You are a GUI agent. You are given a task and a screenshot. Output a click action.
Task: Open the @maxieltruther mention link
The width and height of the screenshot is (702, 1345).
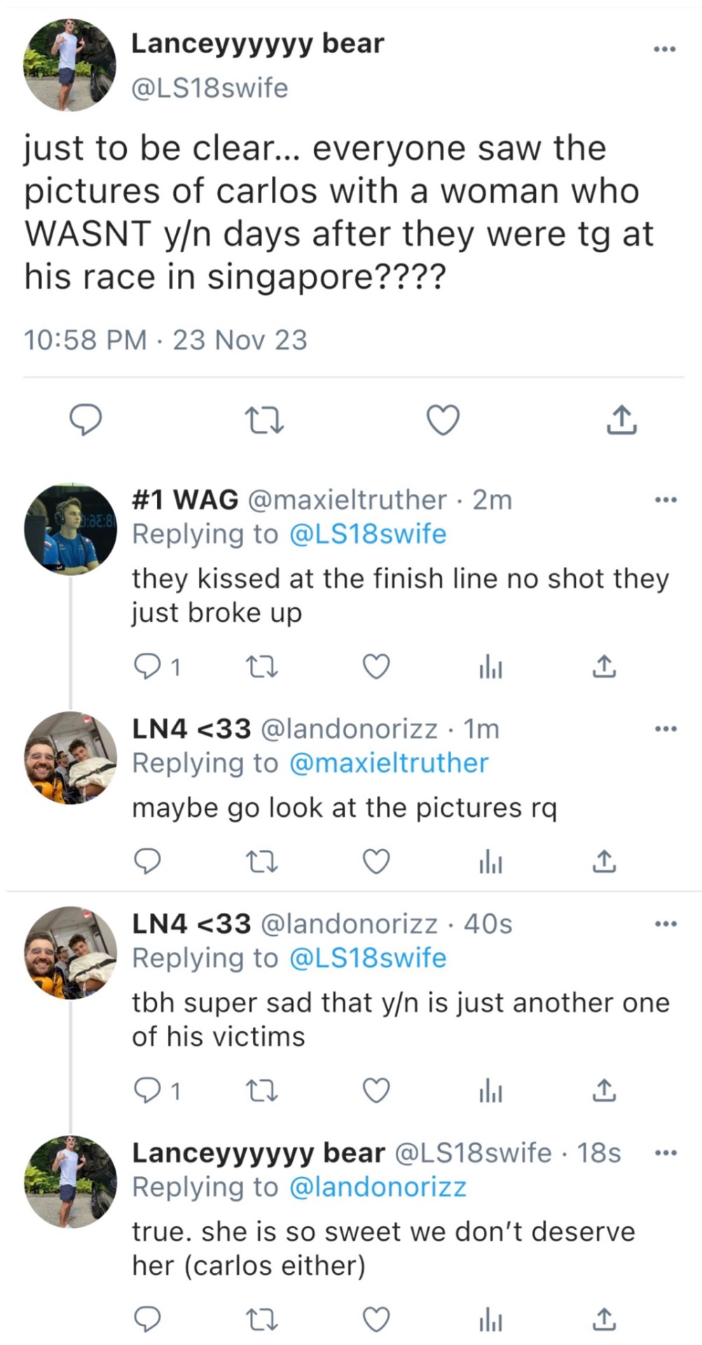coord(388,763)
